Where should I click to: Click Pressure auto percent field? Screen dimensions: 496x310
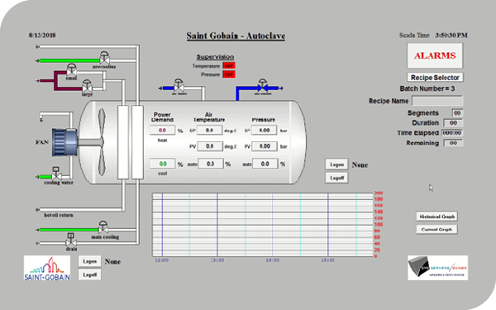[265, 164]
